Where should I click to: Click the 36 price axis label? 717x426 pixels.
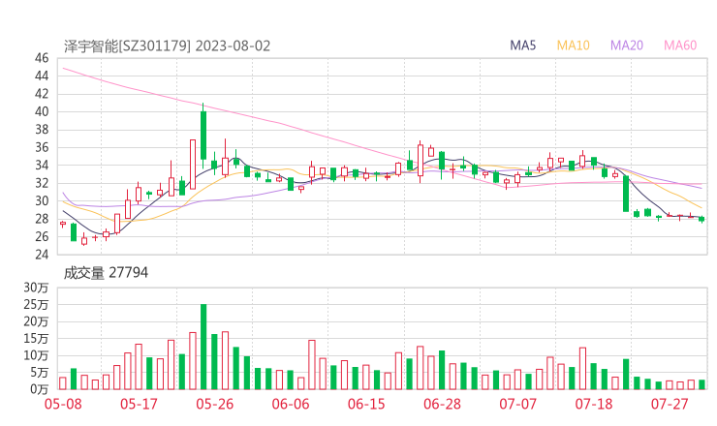42,147
